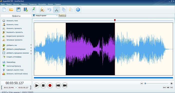Zoom in with the plus button
The height and width of the screenshot is (93, 175).
point(171,83)
